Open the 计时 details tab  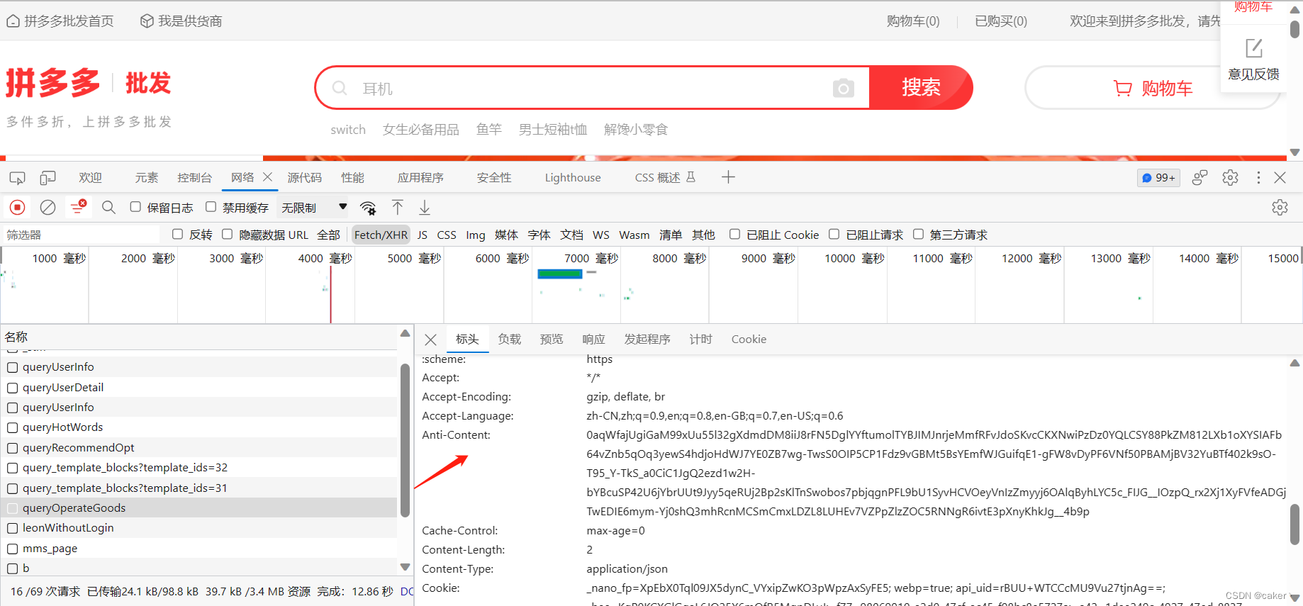coord(701,340)
